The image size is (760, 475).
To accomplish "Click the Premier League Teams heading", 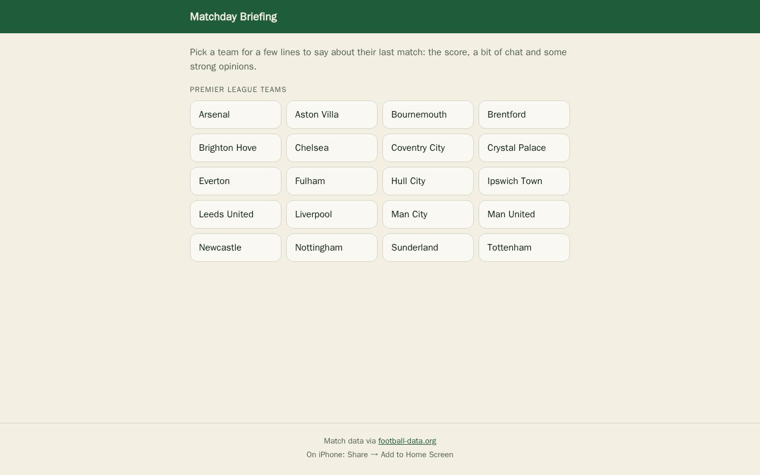I will point(238,90).
